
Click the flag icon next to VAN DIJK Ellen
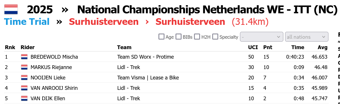24,99
